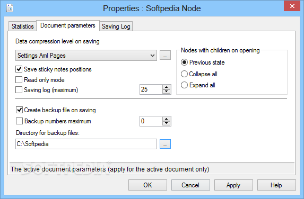Enable Saving log (maximum) checkbox
The image size is (304, 199).
pyautogui.click(x=19, y=90)
